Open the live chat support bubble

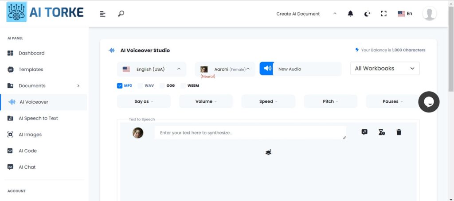(x=429, y=102)
